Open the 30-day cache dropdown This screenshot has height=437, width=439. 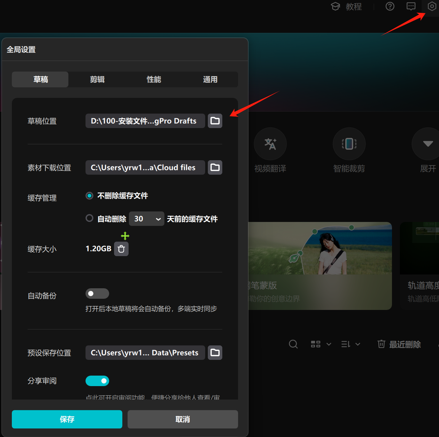pyautogui.click(x=146, y=219)
